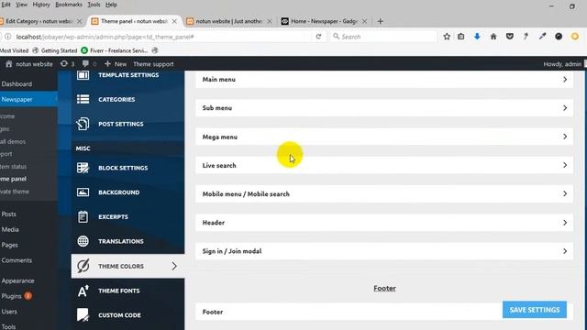This screenshot has width=587, height=330.
Task: Click the Theme Colors chevron arrow
Action: [x=174, y=266]
